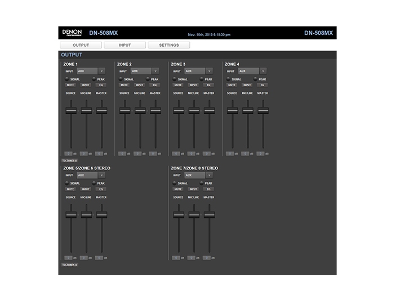
Task: Mute Zone 3 output
Action: 178,85
